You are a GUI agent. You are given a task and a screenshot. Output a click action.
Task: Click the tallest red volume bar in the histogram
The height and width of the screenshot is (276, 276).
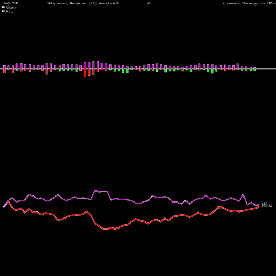pyautogui.click(x=85, y=73)
